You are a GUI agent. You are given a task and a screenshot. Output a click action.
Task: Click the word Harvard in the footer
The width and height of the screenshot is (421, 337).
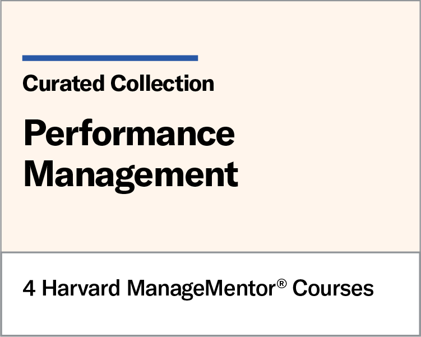point(81,288)
